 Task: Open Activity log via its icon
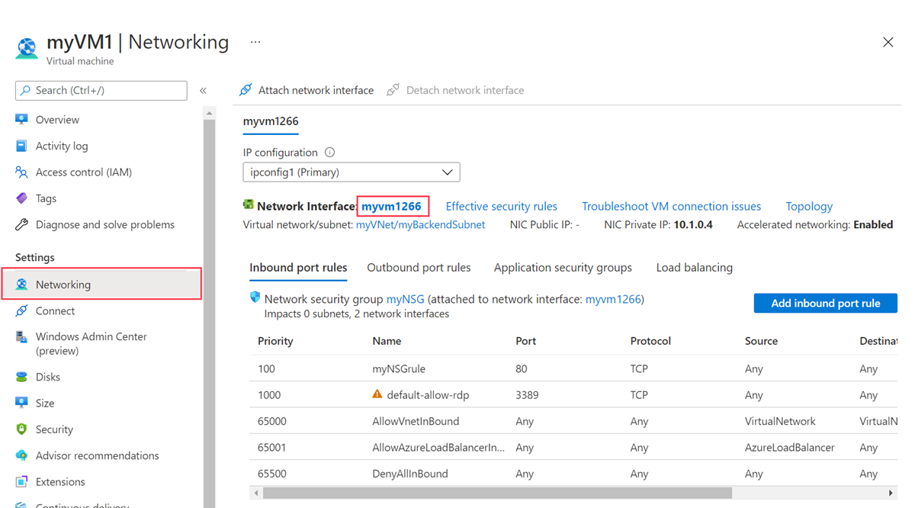pos(21,146)
